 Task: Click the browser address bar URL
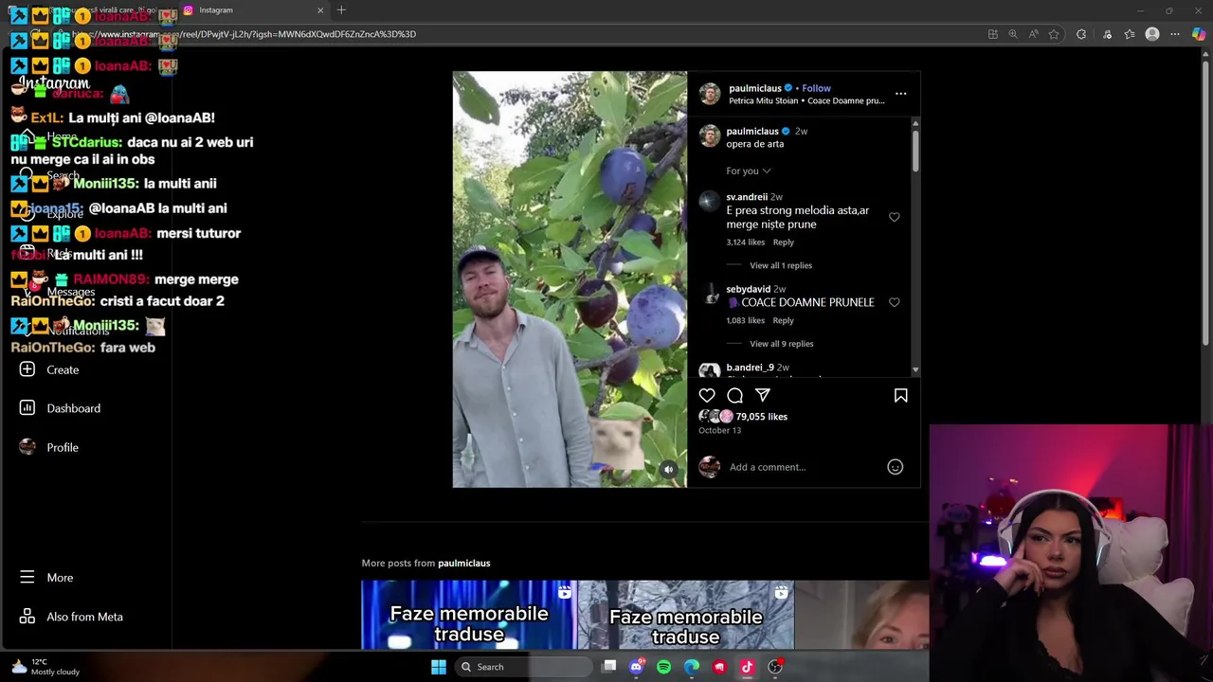pyautogui.click(x=244, y=34)
